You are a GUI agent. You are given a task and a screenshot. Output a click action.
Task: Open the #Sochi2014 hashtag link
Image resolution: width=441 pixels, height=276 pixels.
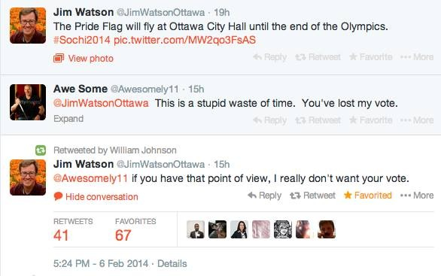[x=82, y=40]
